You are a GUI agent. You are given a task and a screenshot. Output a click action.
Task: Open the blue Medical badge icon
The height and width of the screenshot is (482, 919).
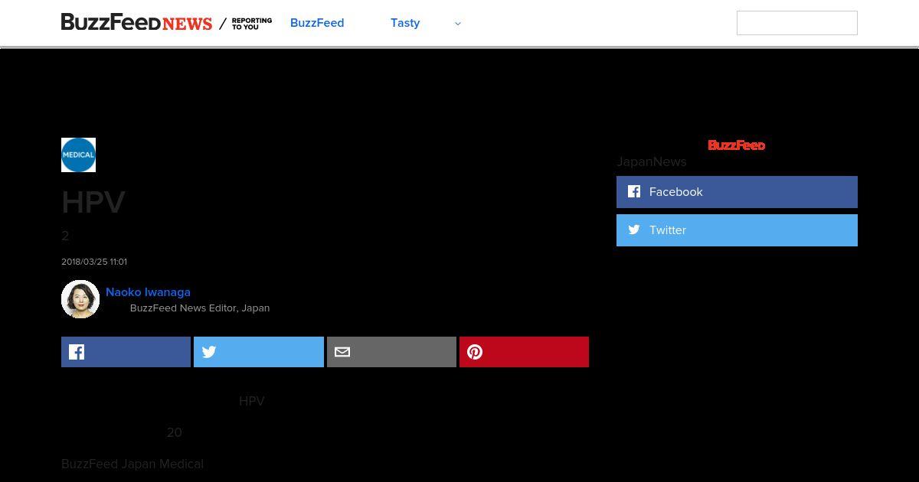coord(78,155)
